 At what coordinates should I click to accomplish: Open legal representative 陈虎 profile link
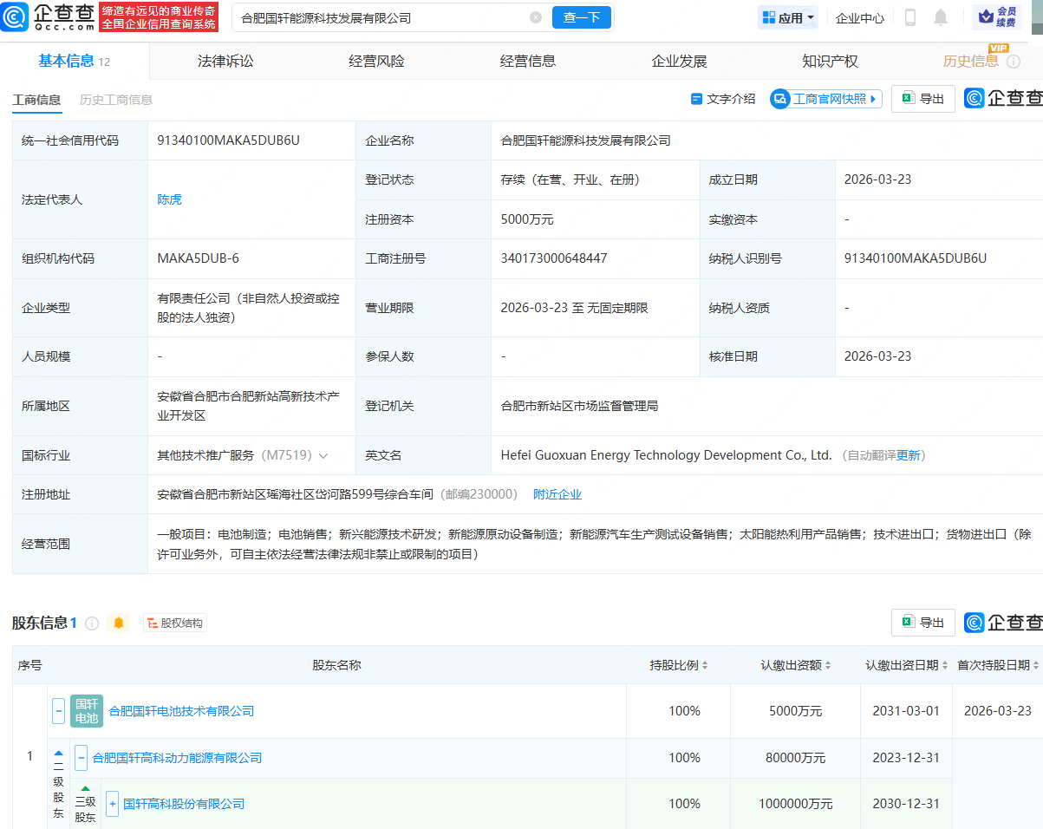[x=169, y=199]
